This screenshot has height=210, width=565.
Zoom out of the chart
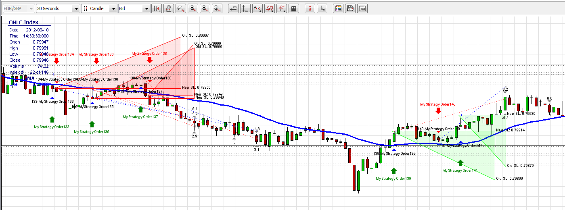[205, 8]
